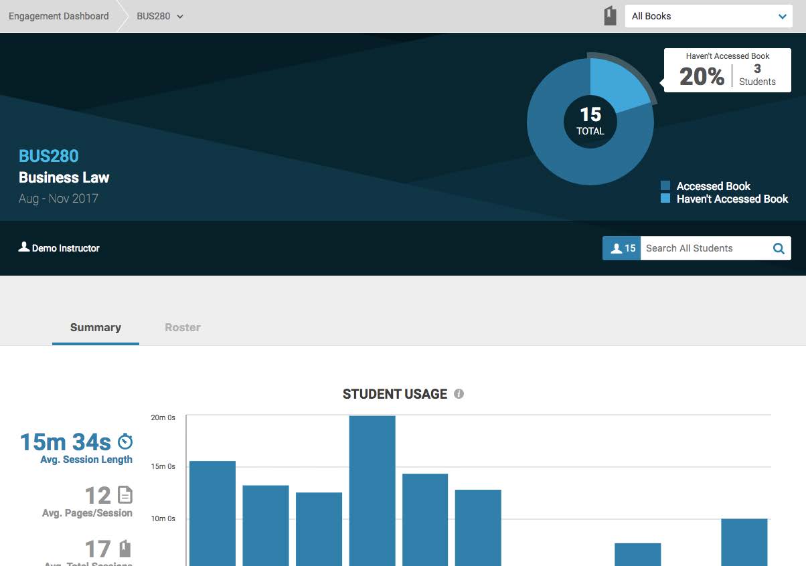Click the stopwatch icon near 15m 34s

(125, 442)
